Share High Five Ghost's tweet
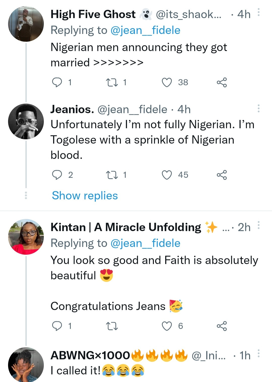Image resolution: width=272 pixels, height=382 pixels. tap(222, 82)
